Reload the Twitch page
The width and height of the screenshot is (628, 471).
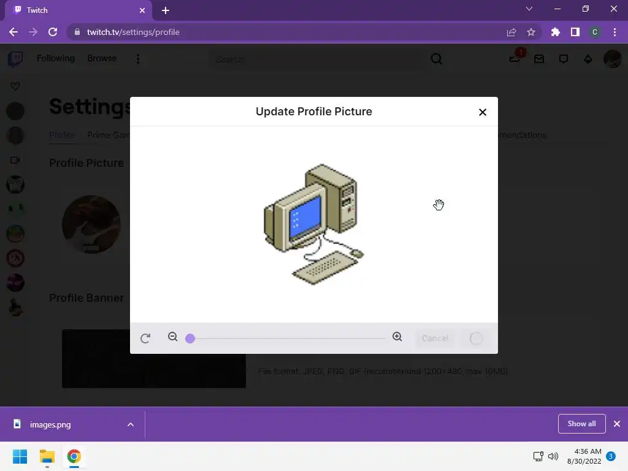(53, 32)
